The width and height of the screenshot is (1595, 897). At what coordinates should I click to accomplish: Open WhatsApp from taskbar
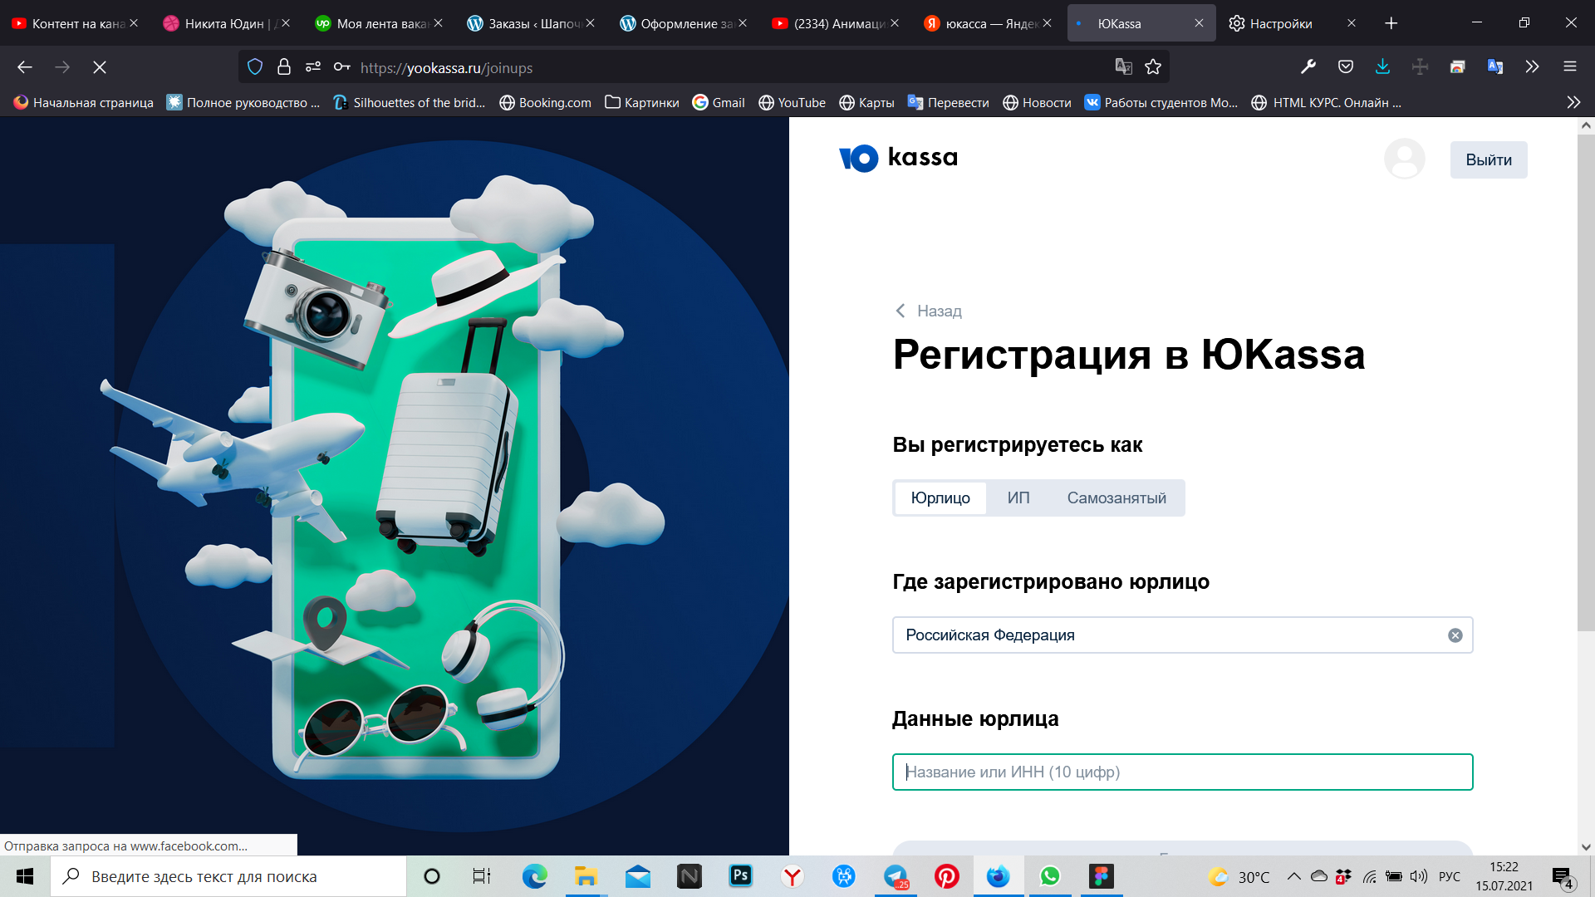(x=1050, y=876)
